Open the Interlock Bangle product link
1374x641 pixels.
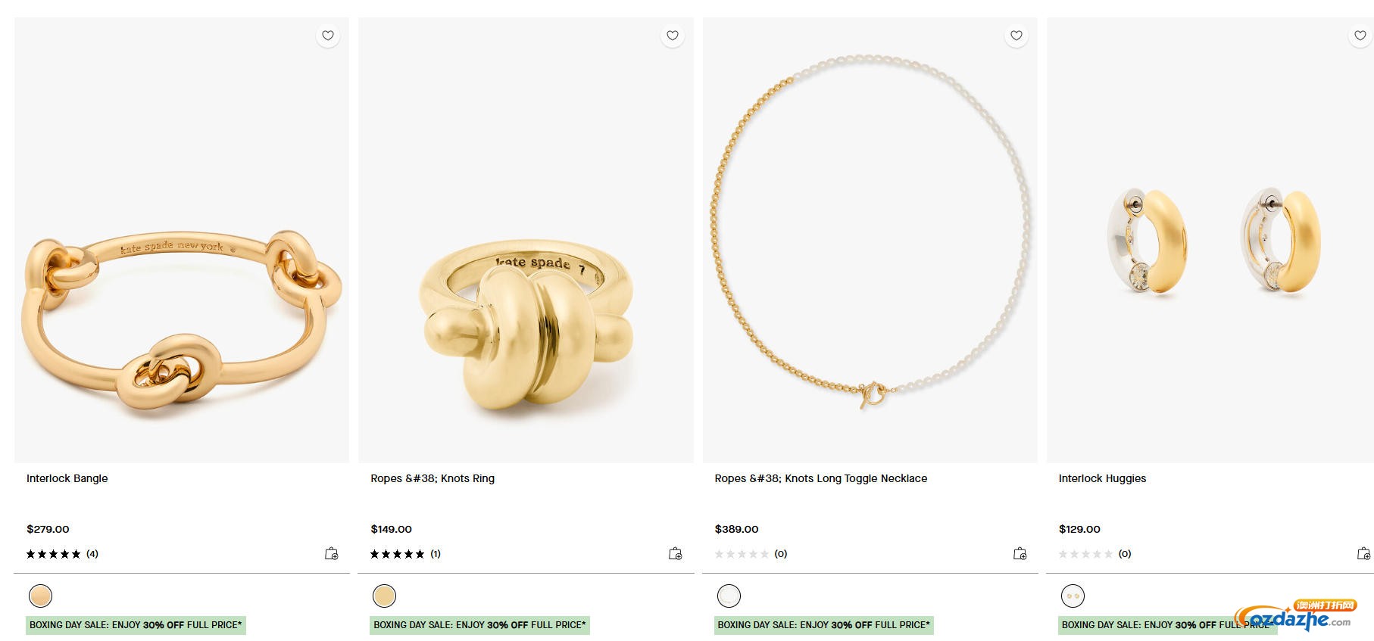(67, 478)
